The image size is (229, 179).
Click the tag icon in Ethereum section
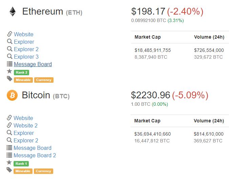[9, 79]
